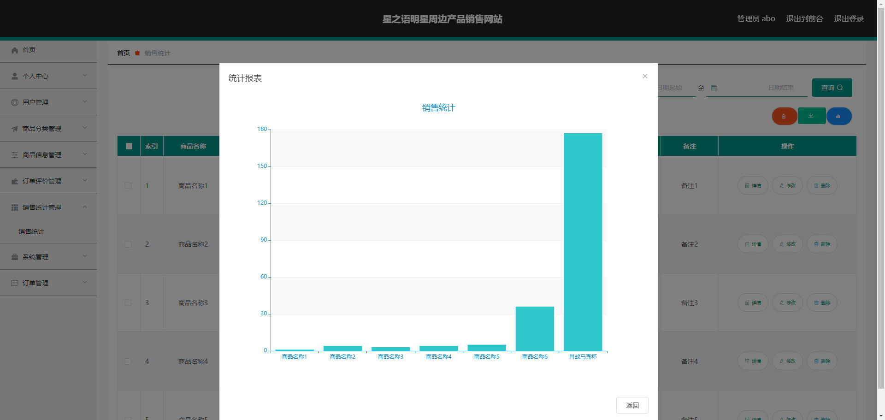
Task: Open 系统管理 sidebar menu item
Action: (x=48, y=257)
